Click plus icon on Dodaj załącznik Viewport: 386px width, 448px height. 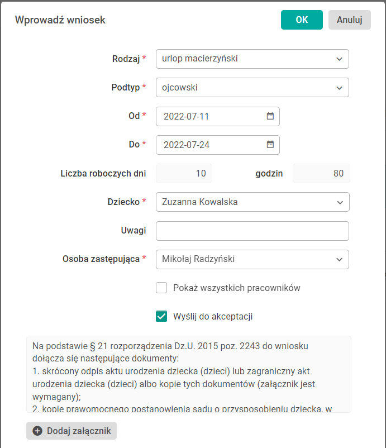point(37,431)
